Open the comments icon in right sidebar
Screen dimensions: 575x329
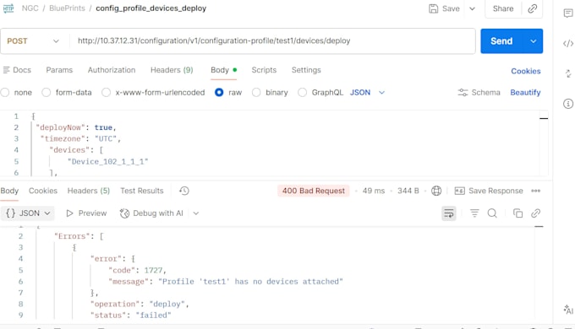pos(568,13)
